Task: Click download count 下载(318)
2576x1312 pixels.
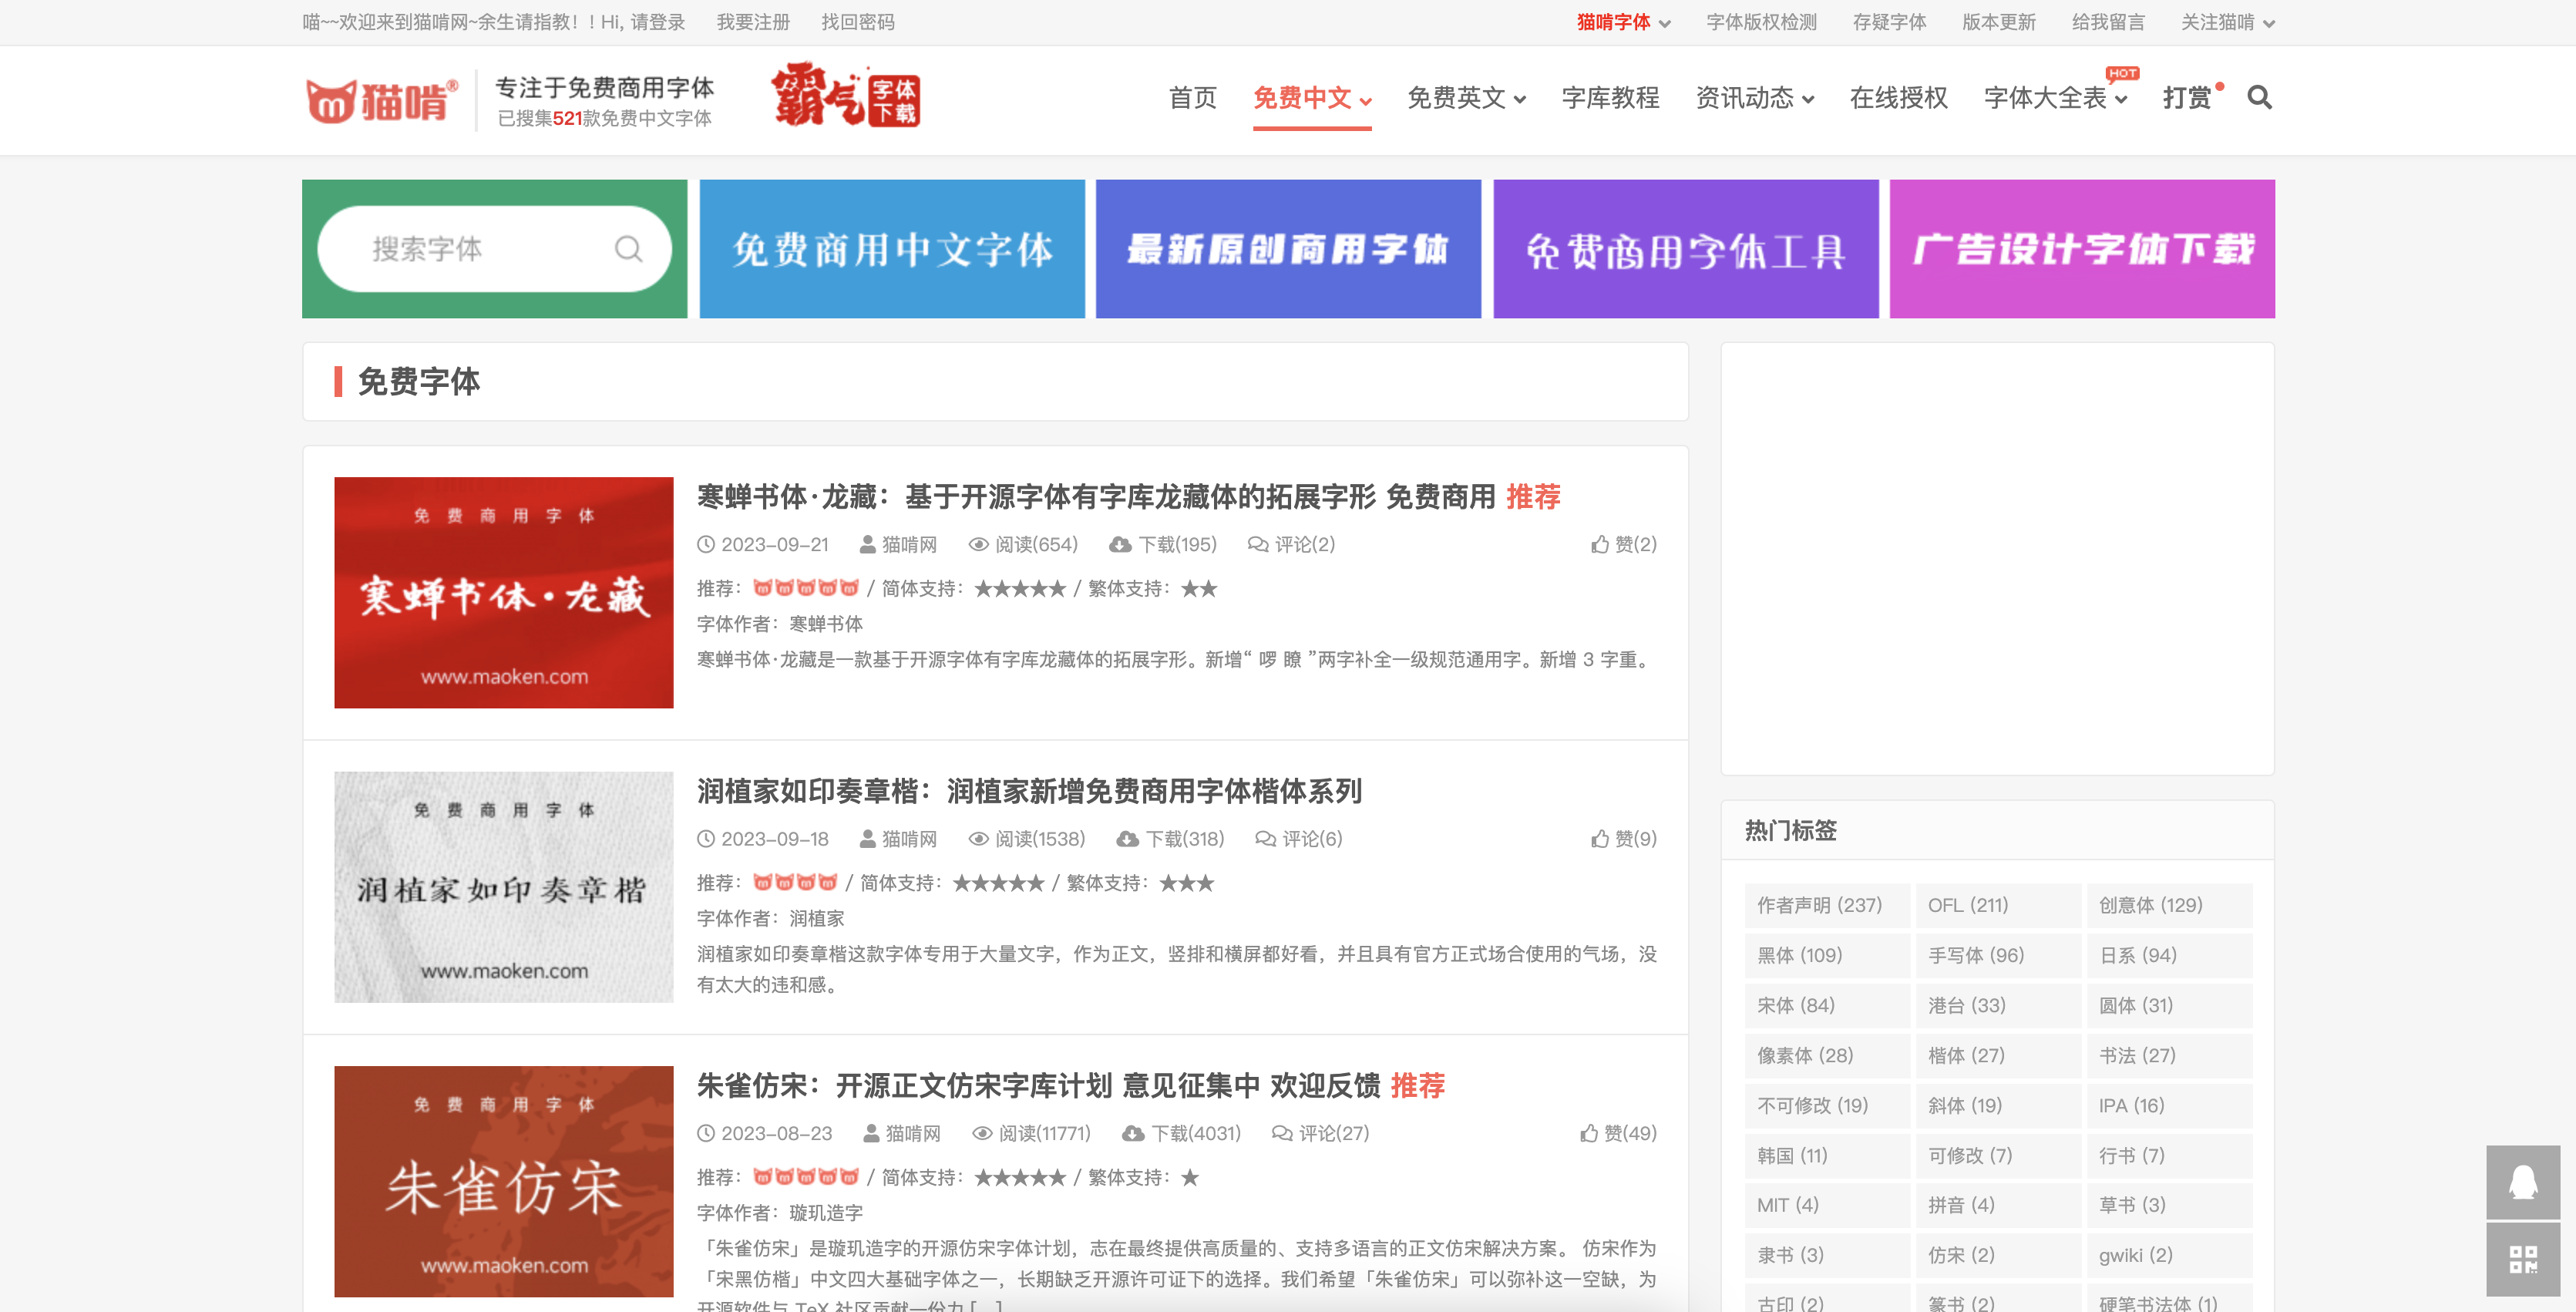Action: tap(1170, 839)
